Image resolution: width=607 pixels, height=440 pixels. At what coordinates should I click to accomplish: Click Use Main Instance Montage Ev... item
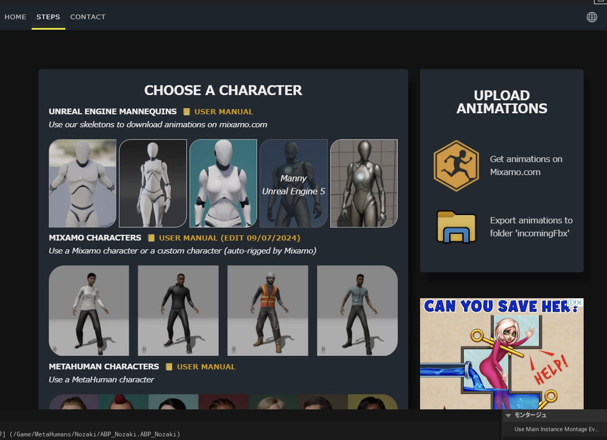coord(556,430)
